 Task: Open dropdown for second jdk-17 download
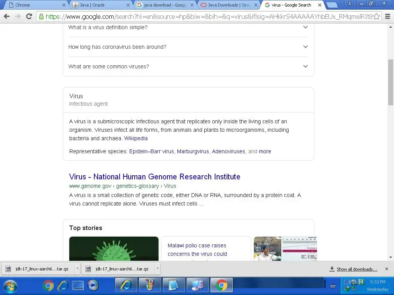point(157,268)
